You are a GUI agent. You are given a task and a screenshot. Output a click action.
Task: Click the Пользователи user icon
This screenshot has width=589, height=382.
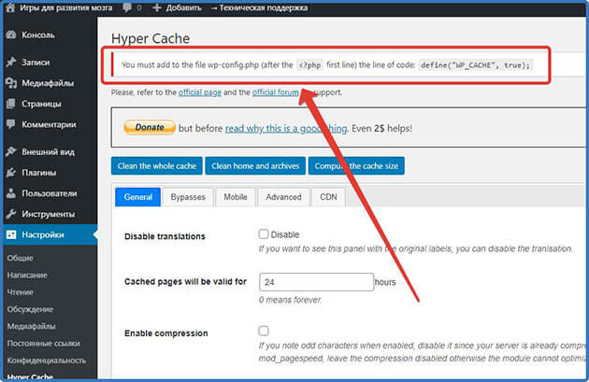[x=11, y=193]
